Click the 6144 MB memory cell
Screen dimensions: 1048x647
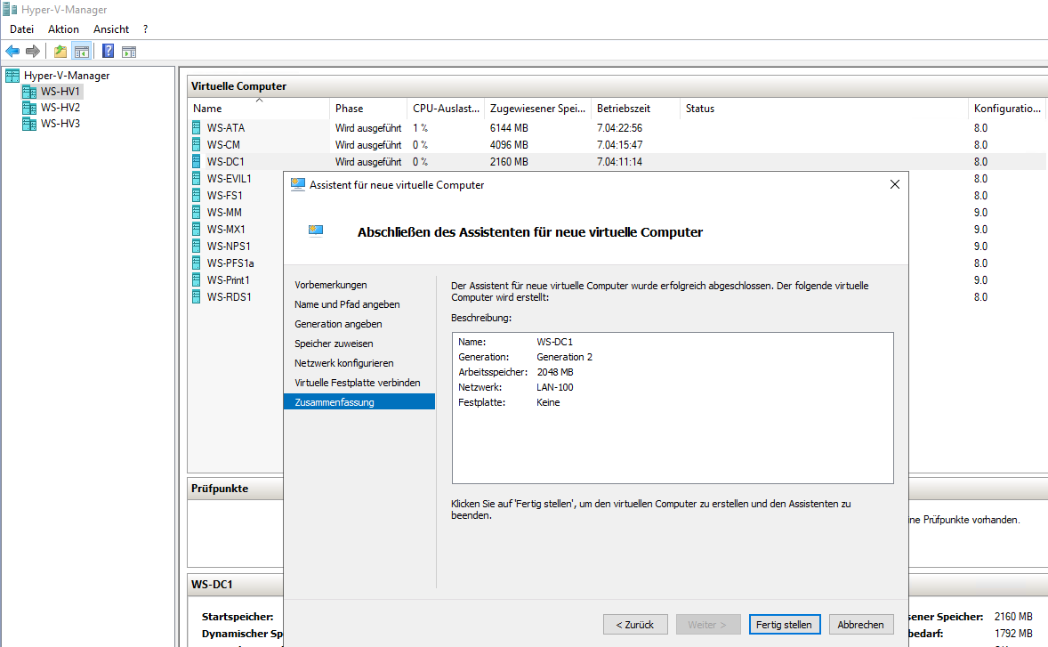pyautogui.click(x=509, y=127)
